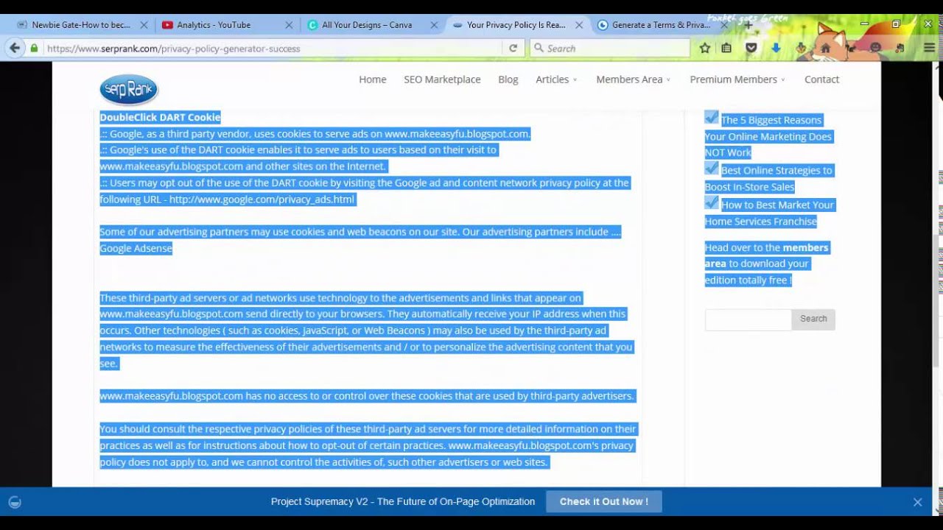This screenshot has width=943, height=530.
Task: Open the blue downloads arrow
Action: (x=776, y=49)
